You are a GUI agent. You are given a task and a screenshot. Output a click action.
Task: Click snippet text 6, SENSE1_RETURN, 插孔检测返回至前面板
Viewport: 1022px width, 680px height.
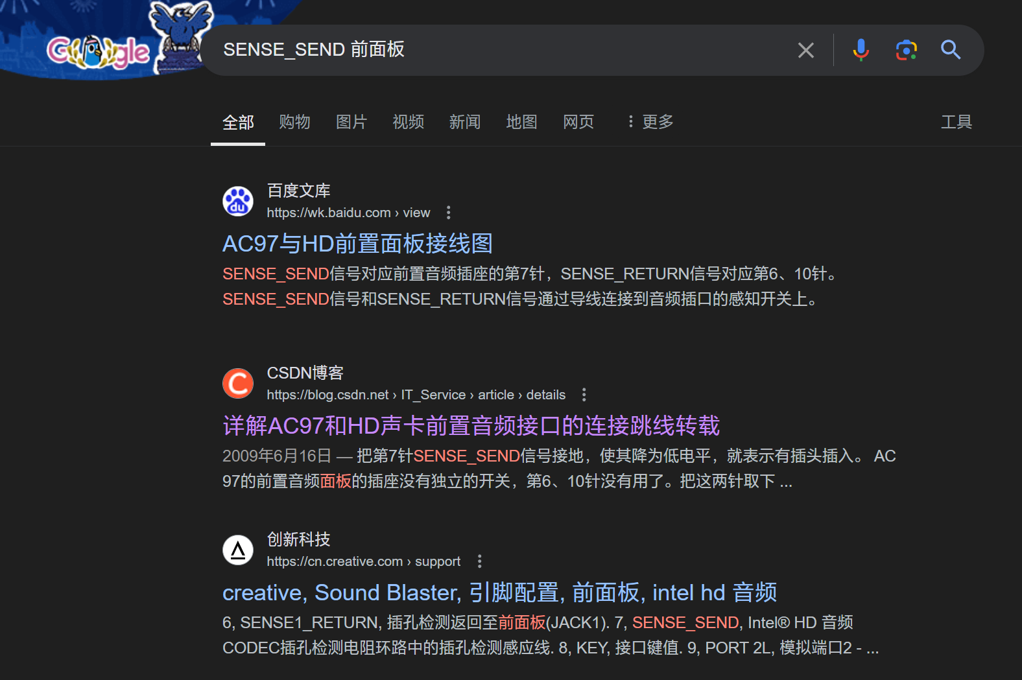(x=384, y=623)
